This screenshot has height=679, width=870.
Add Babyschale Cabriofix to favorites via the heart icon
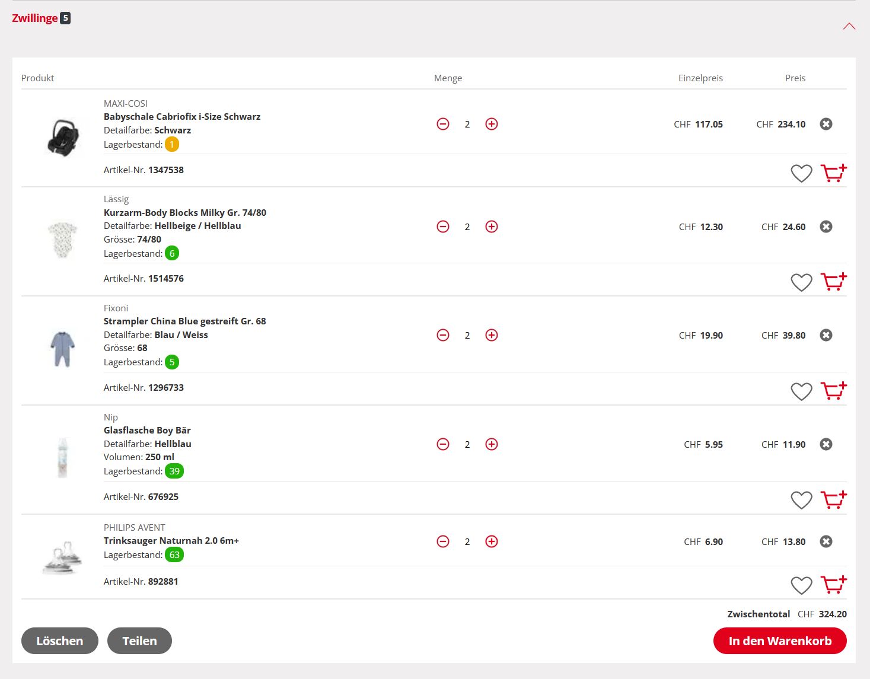tap(801, 173)
